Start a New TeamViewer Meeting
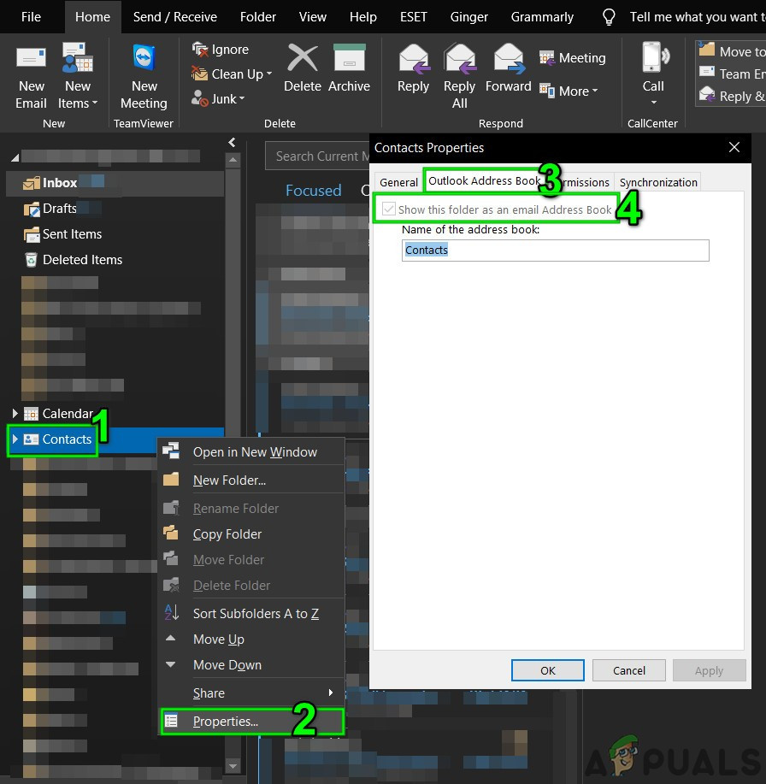 144,78
